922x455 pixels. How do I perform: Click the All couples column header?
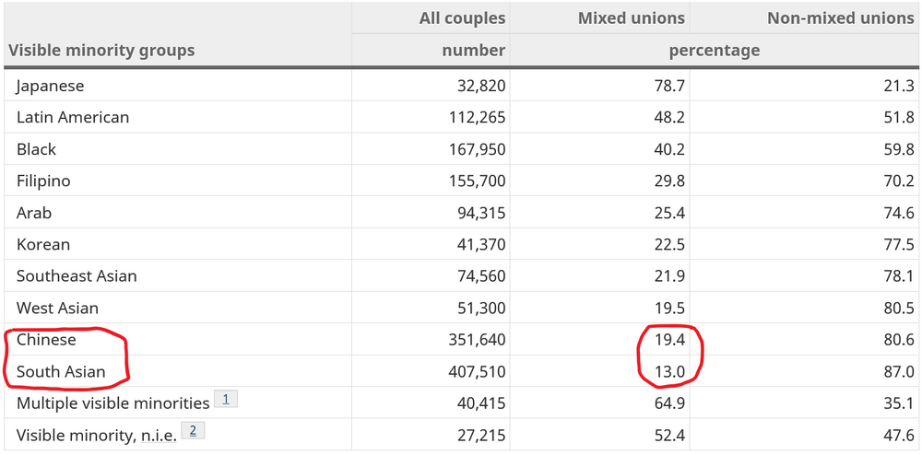[x=462, y=18]
